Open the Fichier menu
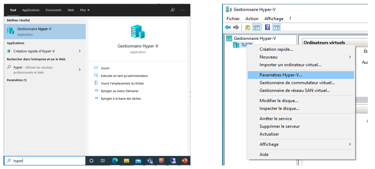This screenshot has height=169, width=375. 233,19
